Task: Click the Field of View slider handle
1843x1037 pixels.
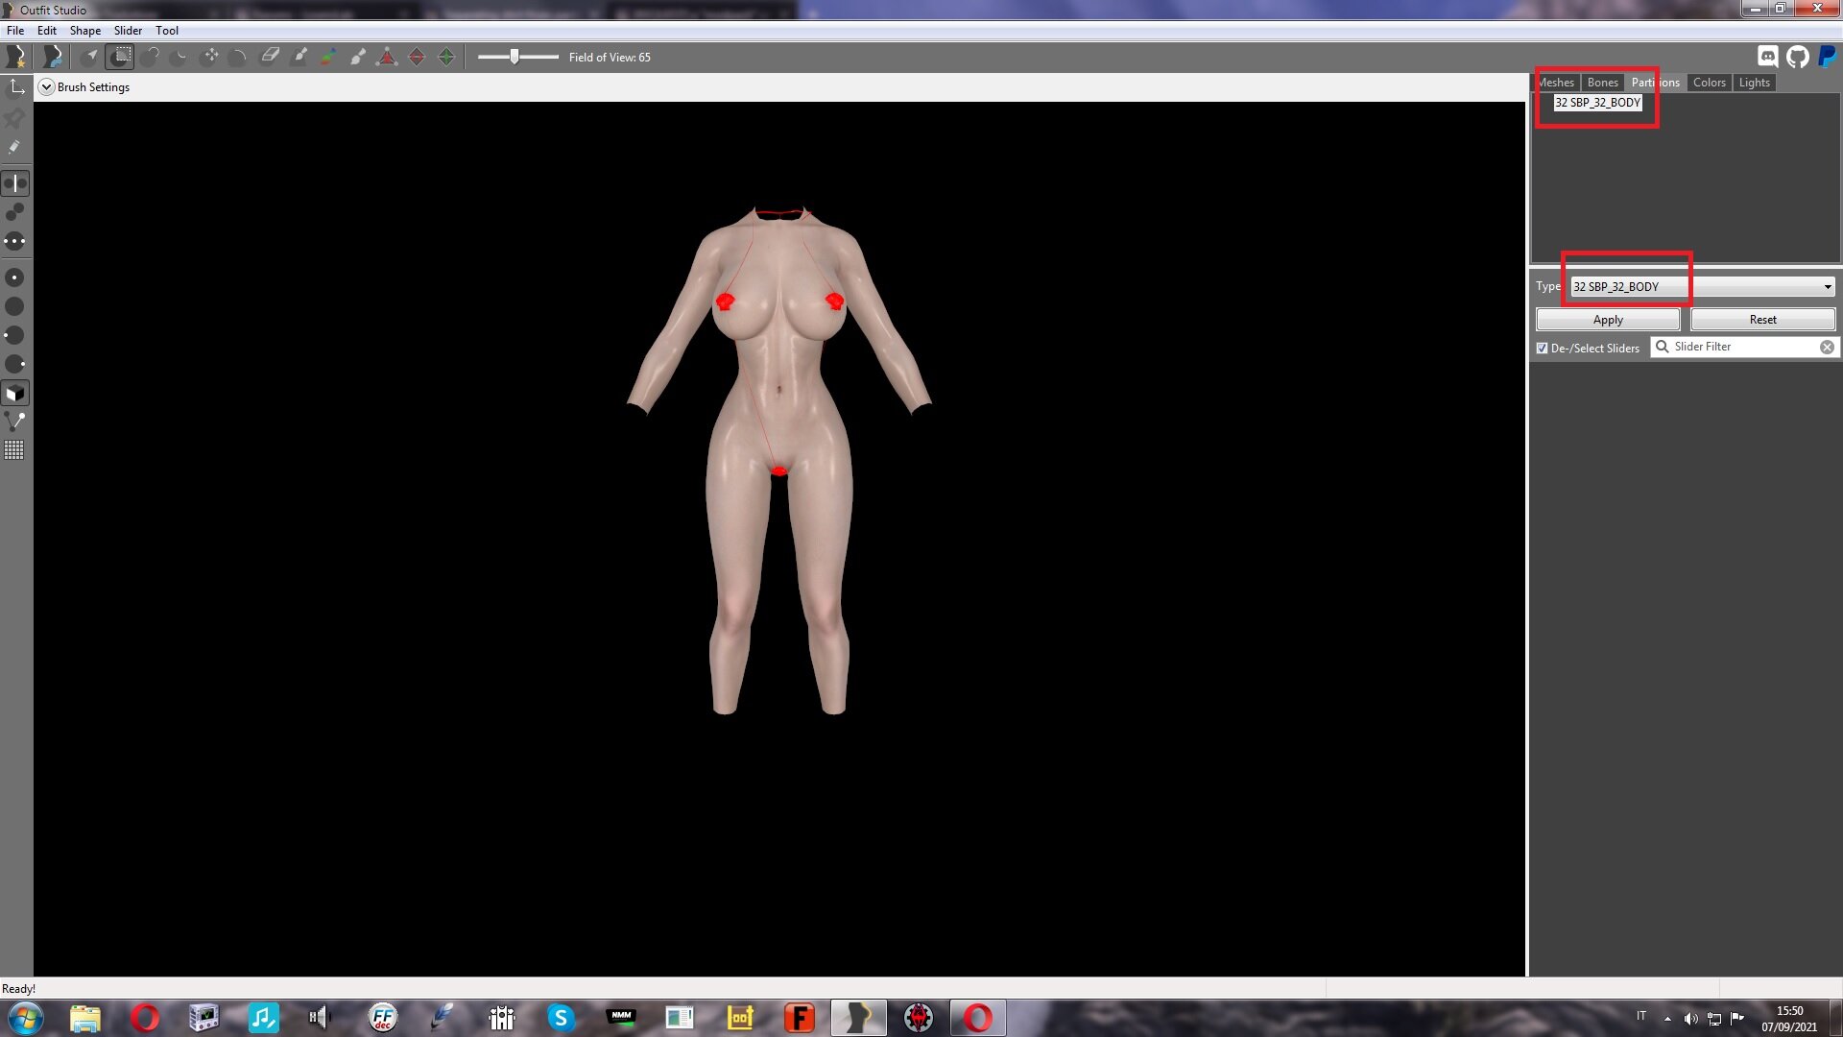Action: [515, 57]
